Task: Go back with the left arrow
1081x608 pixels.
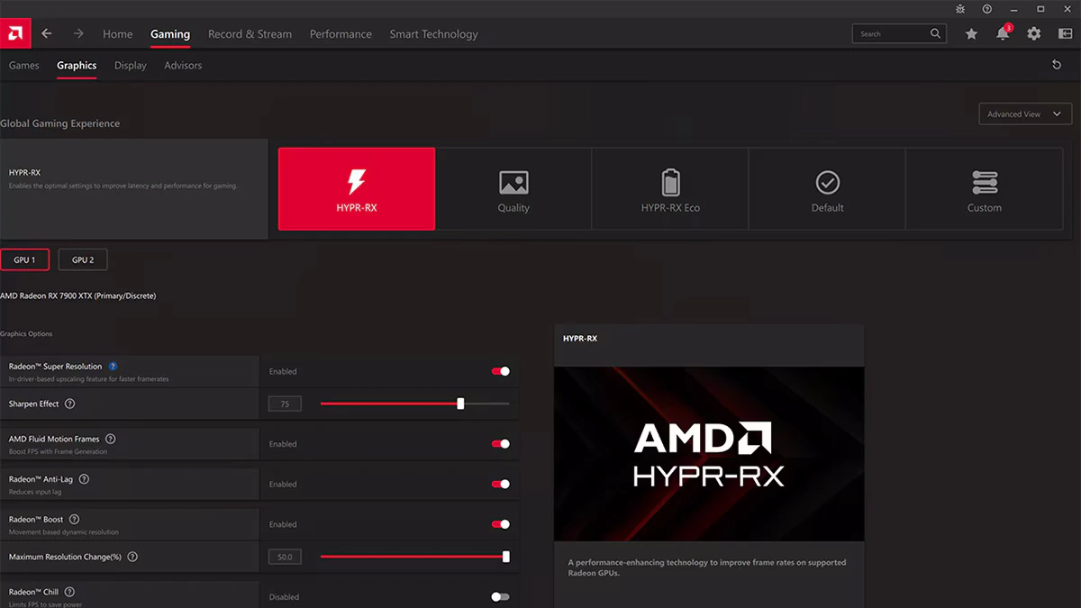Action: 47,34
